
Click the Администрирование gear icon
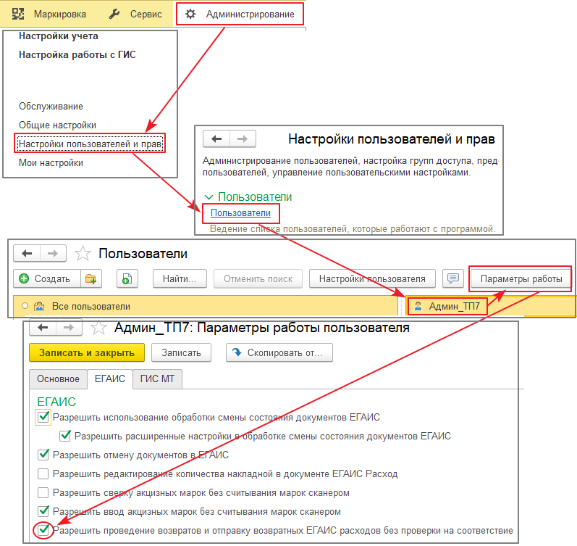point(190,14)
